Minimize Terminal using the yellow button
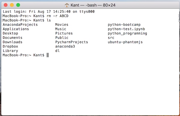Screen dimensions: 180x116 12,5
